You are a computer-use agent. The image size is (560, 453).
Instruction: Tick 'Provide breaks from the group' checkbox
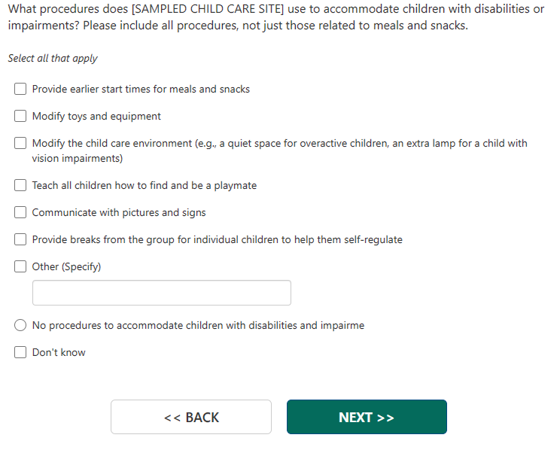tap(21, 239)
